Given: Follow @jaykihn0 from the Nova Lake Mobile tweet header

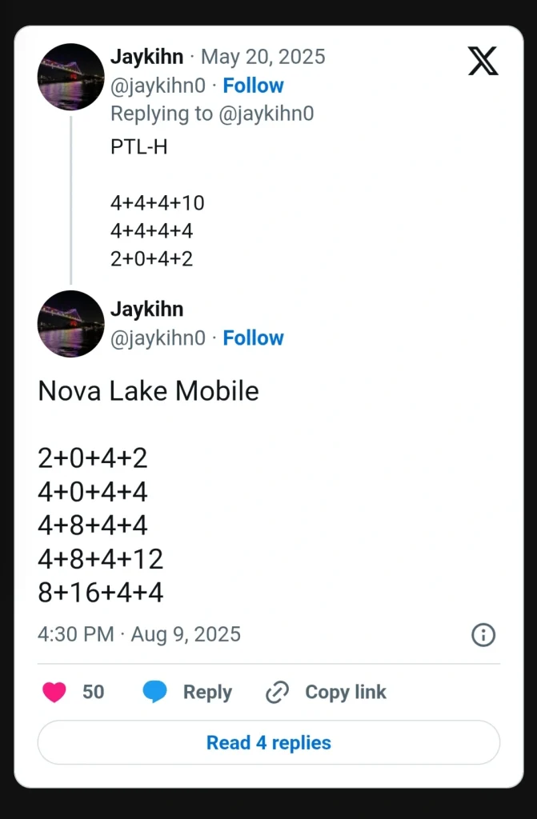Looking at the screenshot, I should click(x=253, y=338).
